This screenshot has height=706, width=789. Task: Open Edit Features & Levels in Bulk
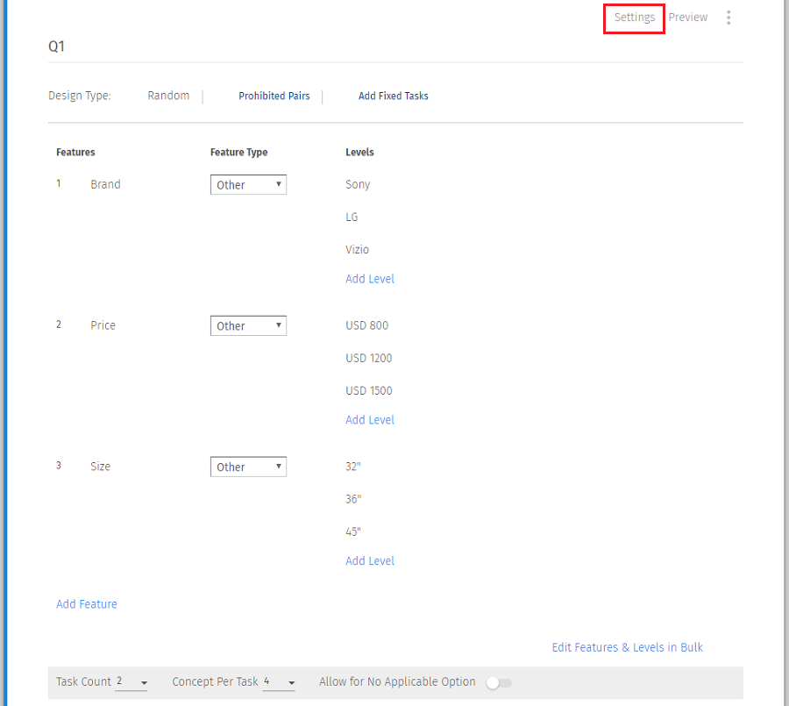[x=627, y=647]
